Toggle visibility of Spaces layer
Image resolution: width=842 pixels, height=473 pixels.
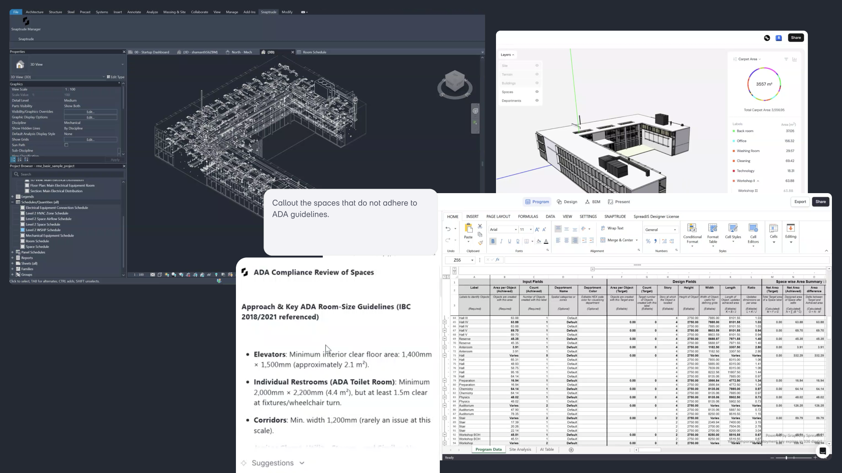coord(537,92)
